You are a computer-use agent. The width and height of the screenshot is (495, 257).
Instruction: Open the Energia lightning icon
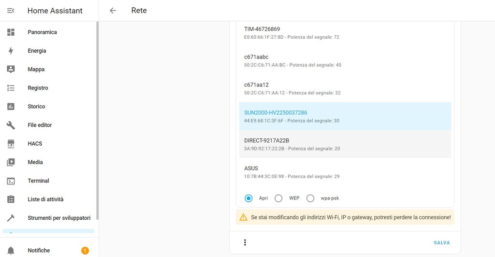11,51
